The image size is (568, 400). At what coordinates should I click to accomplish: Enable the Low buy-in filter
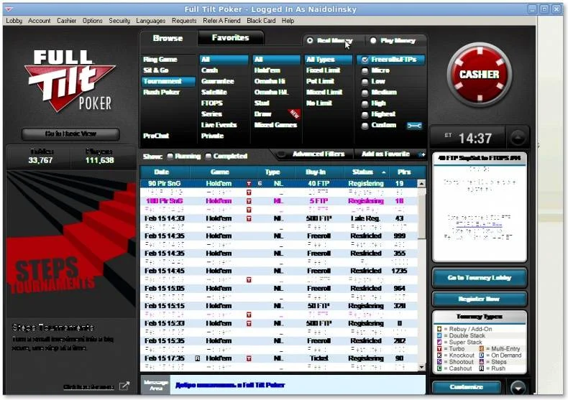(365, 82)
